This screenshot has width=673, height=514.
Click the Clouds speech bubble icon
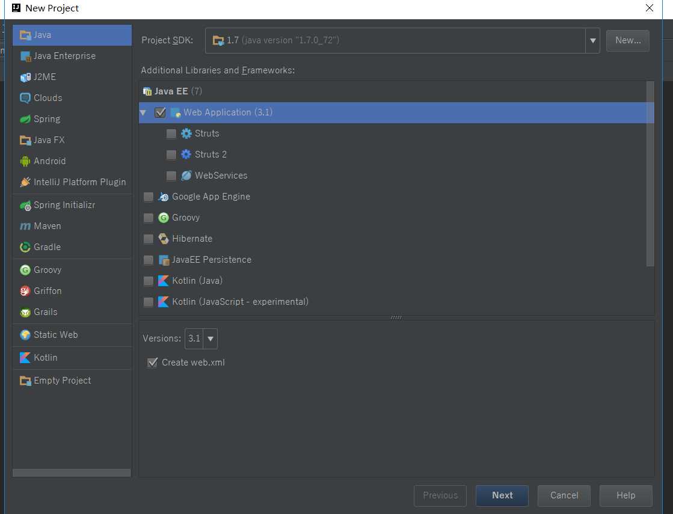tap(25, 98)
